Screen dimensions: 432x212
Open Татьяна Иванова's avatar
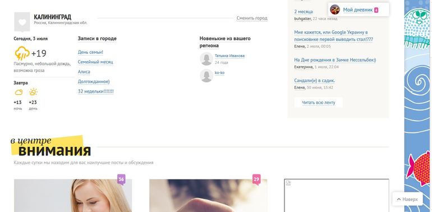[206, 59]
